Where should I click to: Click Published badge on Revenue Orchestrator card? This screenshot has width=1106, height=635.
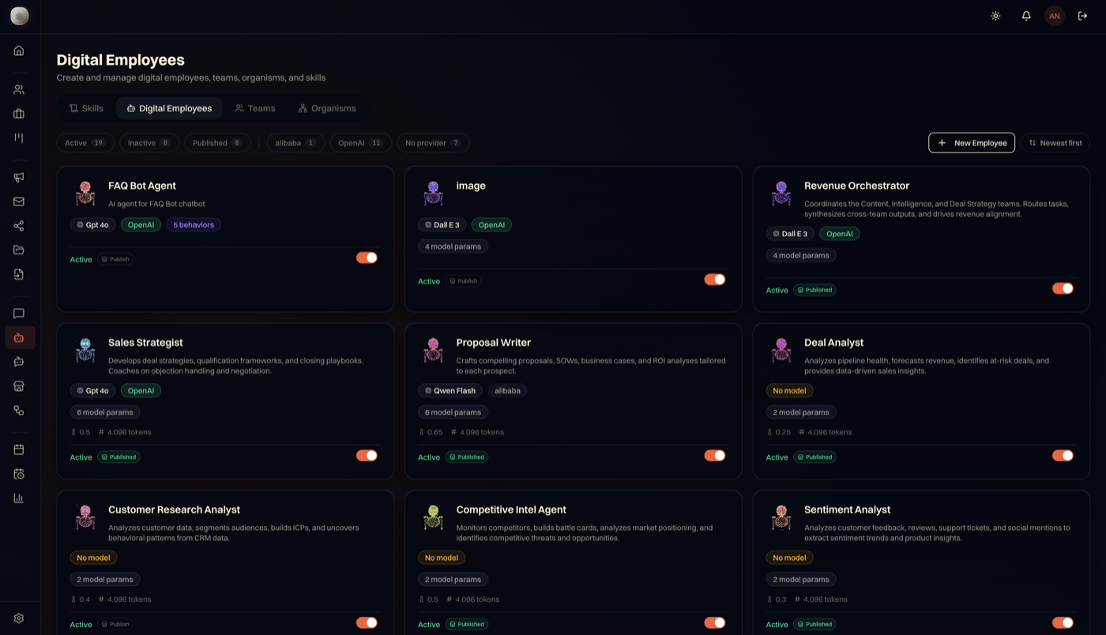click(814, 290)
